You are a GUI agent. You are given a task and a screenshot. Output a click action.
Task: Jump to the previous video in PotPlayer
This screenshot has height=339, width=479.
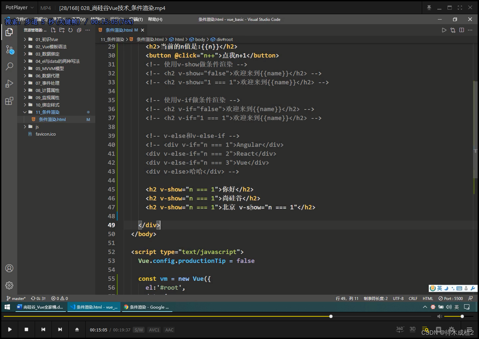[43, 329]
